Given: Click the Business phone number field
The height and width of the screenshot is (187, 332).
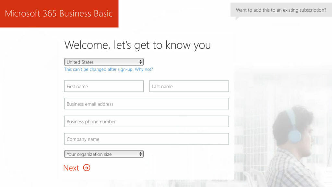Looking at the screenshot, I should coord(146,121).
